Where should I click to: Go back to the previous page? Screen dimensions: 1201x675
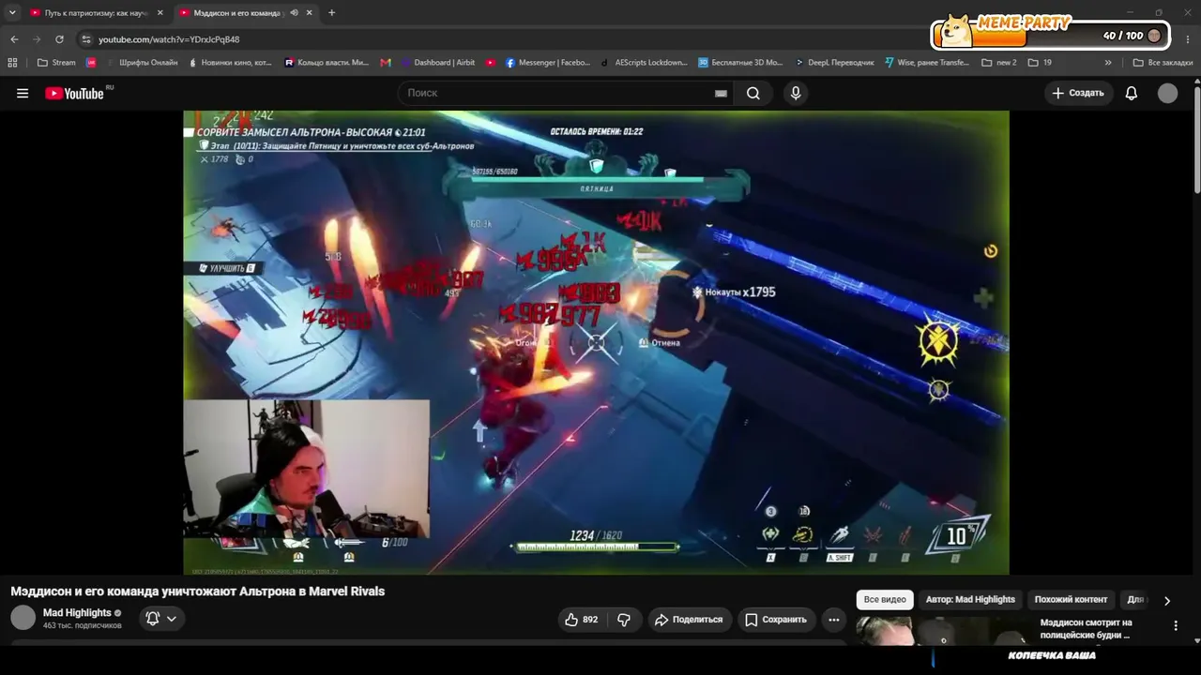tap(14, 39)
